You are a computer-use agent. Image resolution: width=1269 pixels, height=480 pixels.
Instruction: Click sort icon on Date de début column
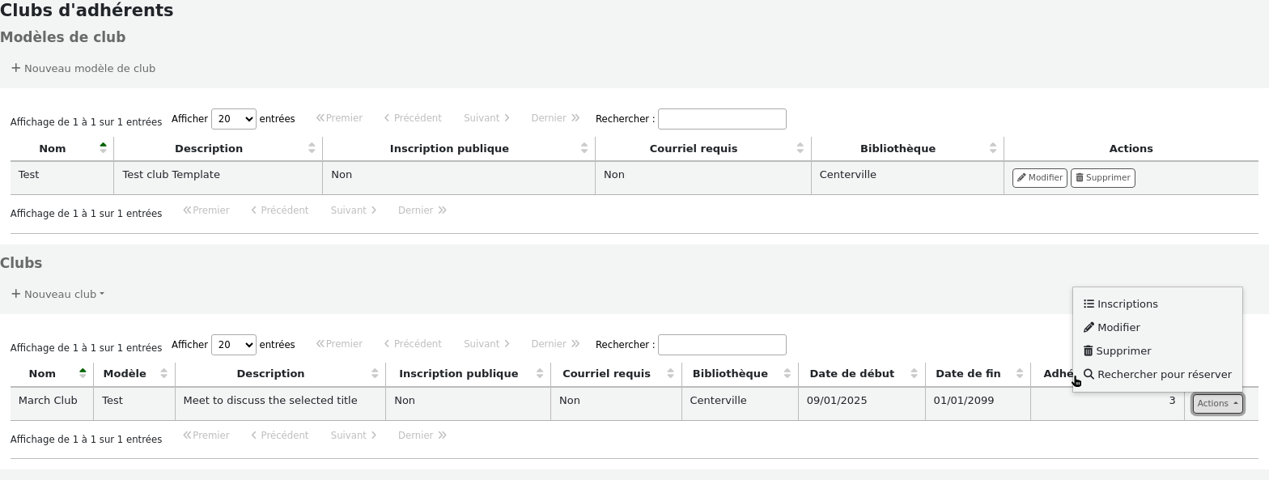914,374
